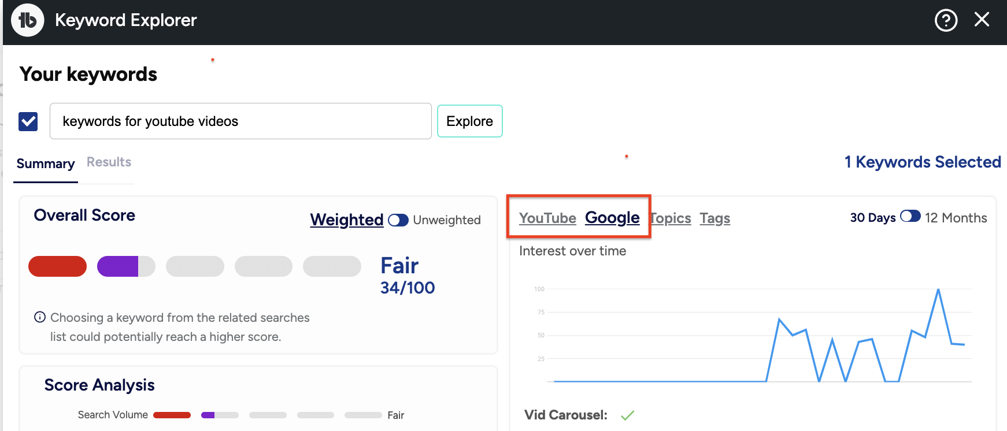Close the Keyword Explorer panel
Screen dimensions: 1007x431
point(982,20)
